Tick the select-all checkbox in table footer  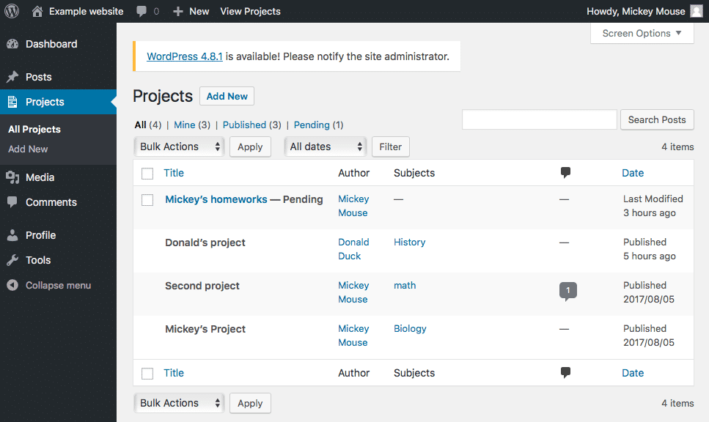(x=147, y=374)
